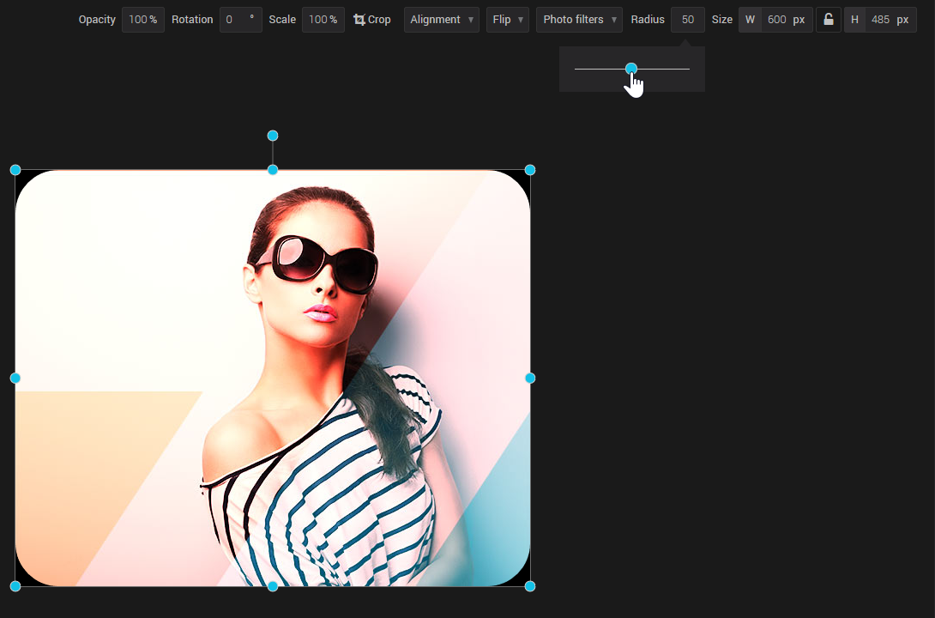Click the bottom-right corner resize handle
This screenshot has height=618, width=935.
[530, 586]
